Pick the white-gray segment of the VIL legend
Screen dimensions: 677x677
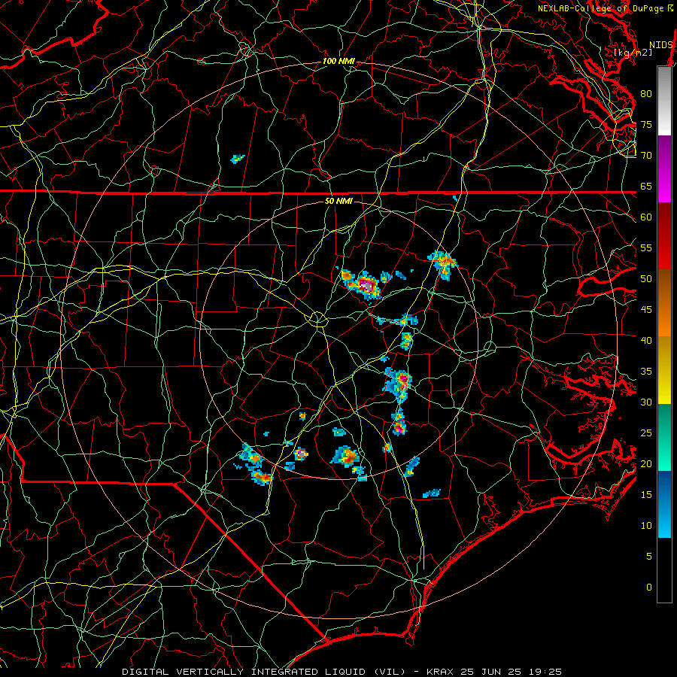[664, 101]
